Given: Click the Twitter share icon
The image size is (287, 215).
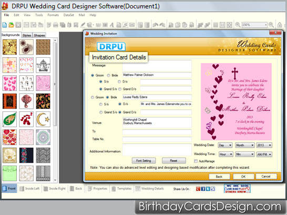Looking at the screenshot, I should [x=208, y=189].
